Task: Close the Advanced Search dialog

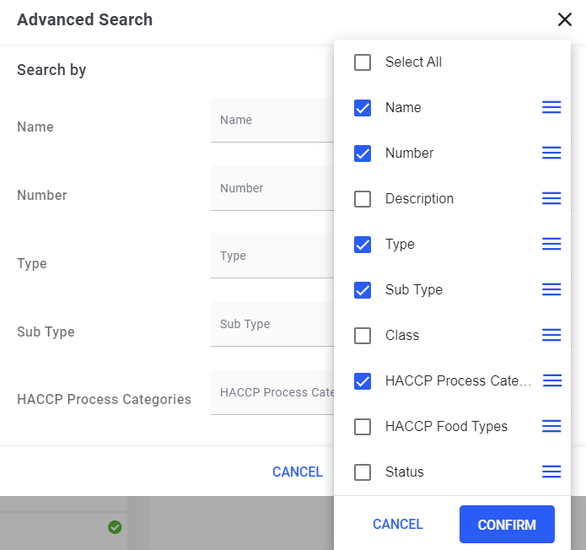Action: pos(565,19)
